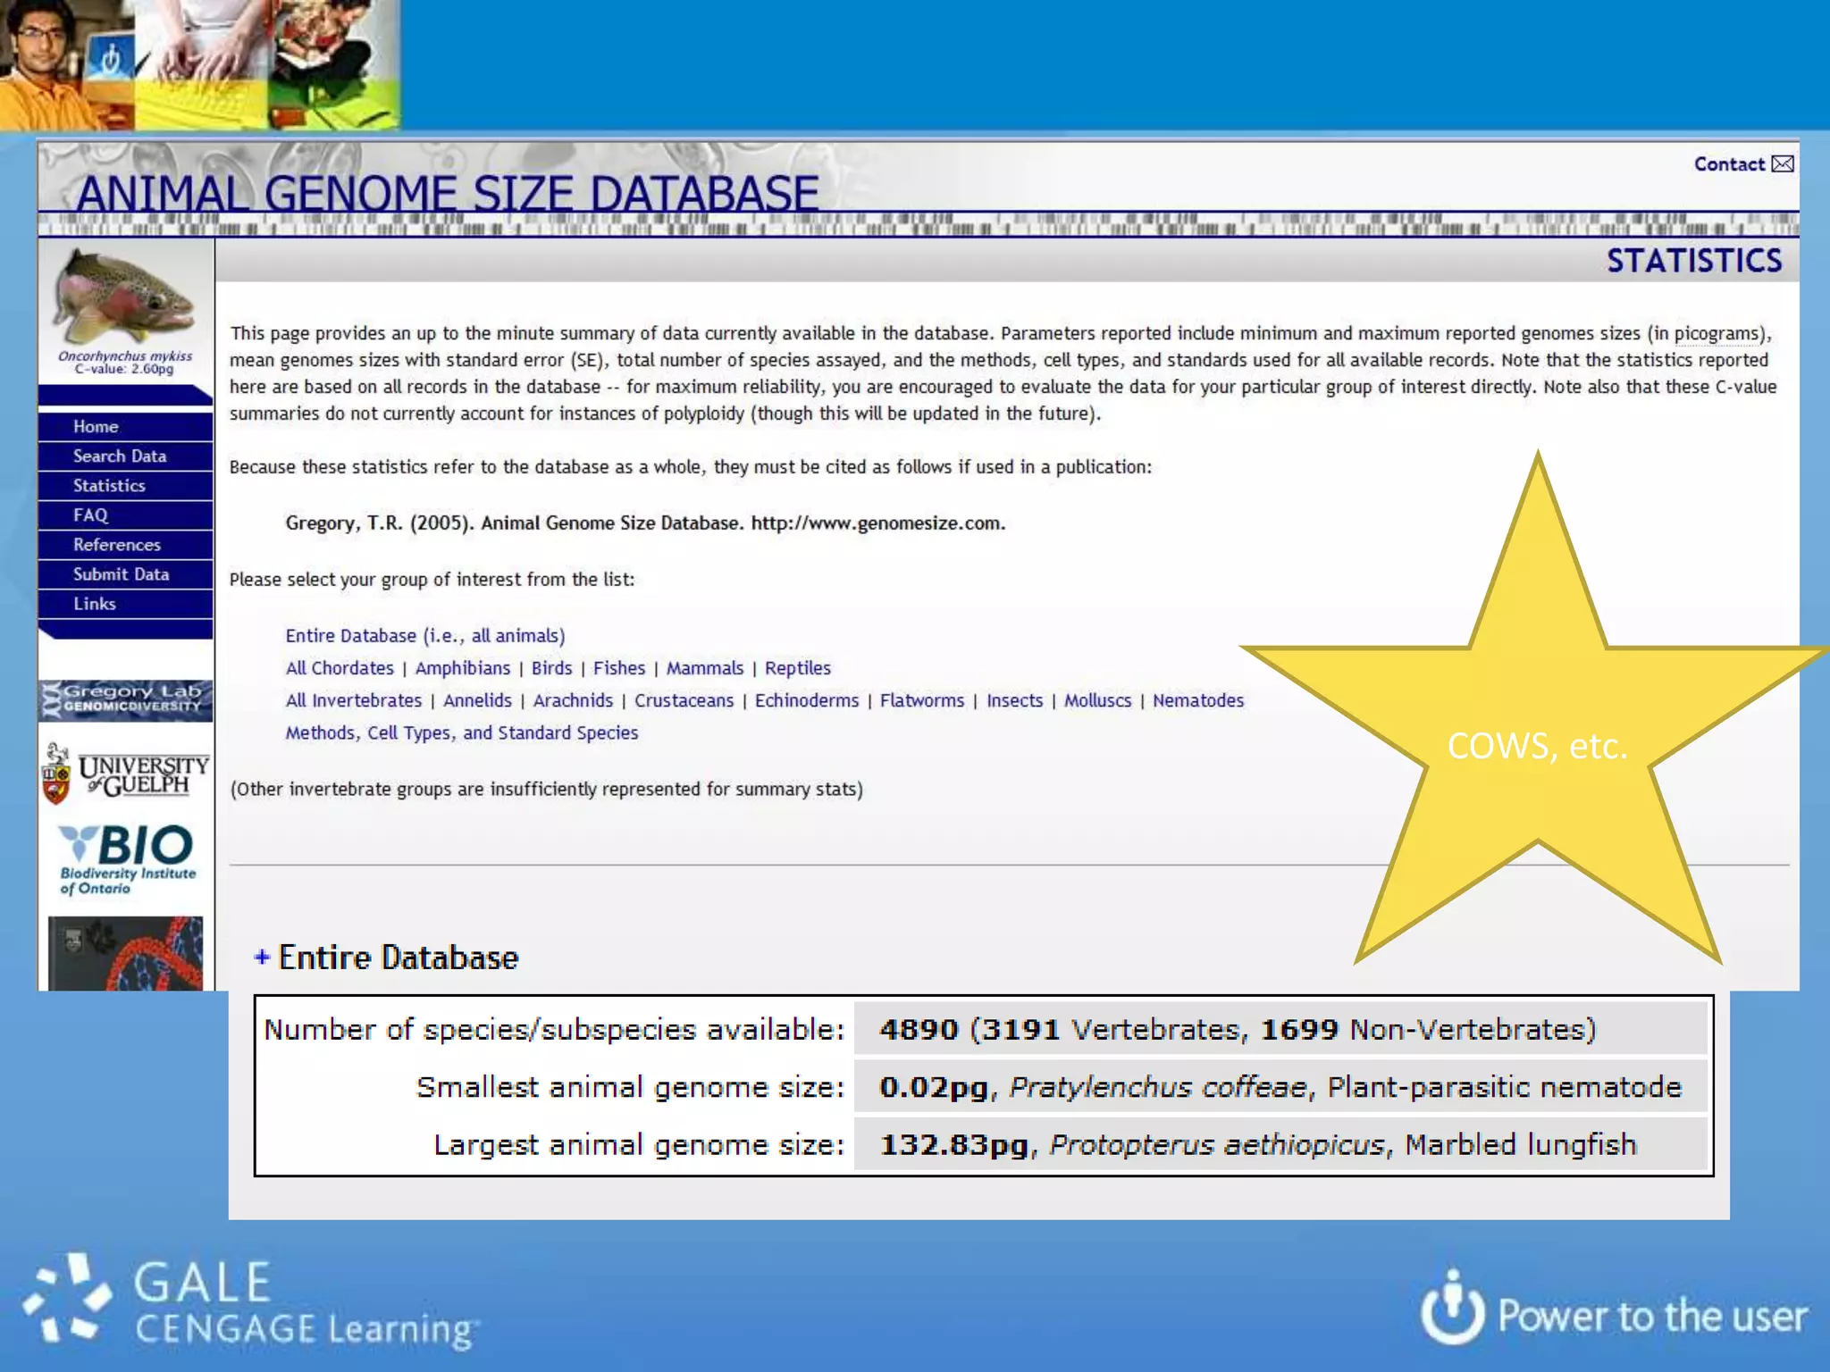Click the Gregory Lab Genomic Diversity logo

tap(126, 699)
